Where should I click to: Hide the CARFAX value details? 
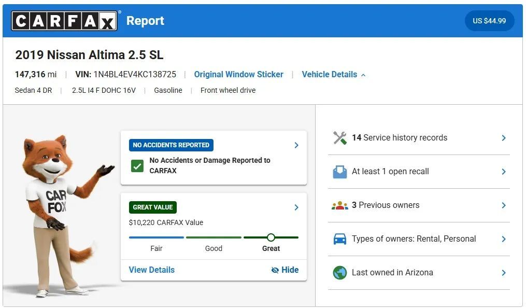pyautogui.click(x=285, y=270)
